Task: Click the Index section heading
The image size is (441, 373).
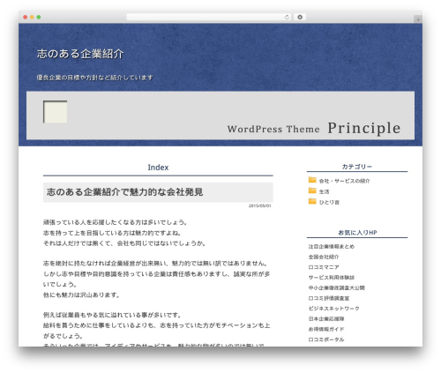Action: coord(158,168)
